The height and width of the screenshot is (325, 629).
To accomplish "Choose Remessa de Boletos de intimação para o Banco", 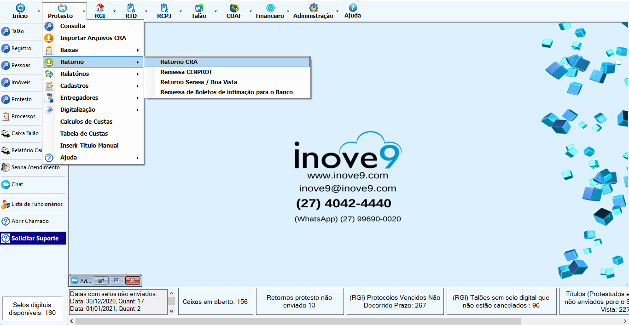I will tap(227, 92).
